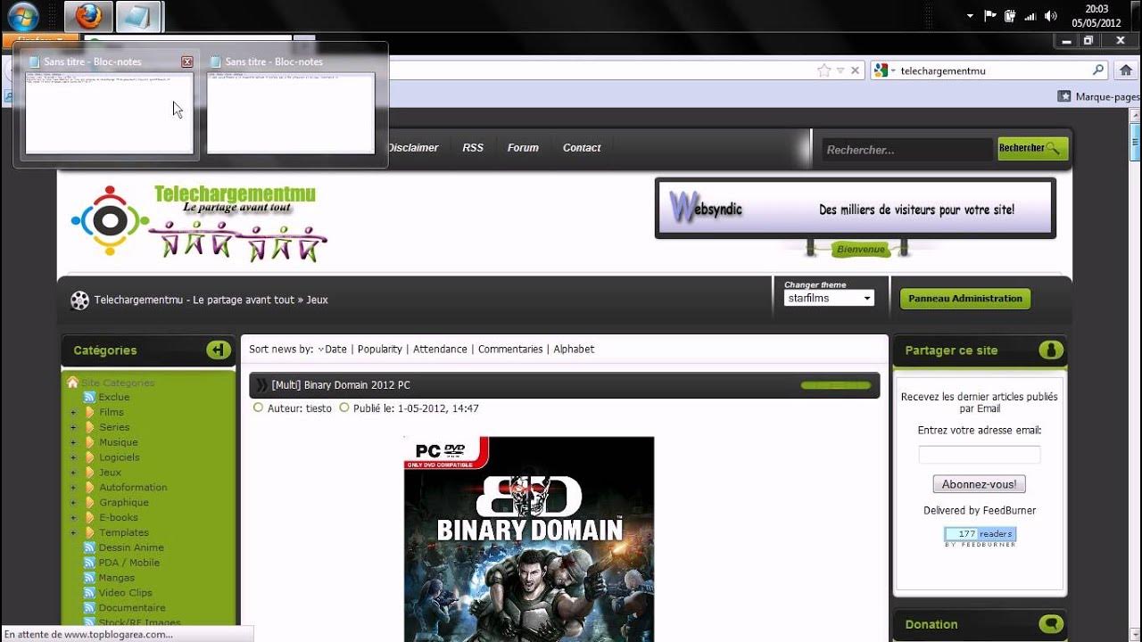
Task: Show hidden system tray icons arrow
Action: [x=970, y=16]
